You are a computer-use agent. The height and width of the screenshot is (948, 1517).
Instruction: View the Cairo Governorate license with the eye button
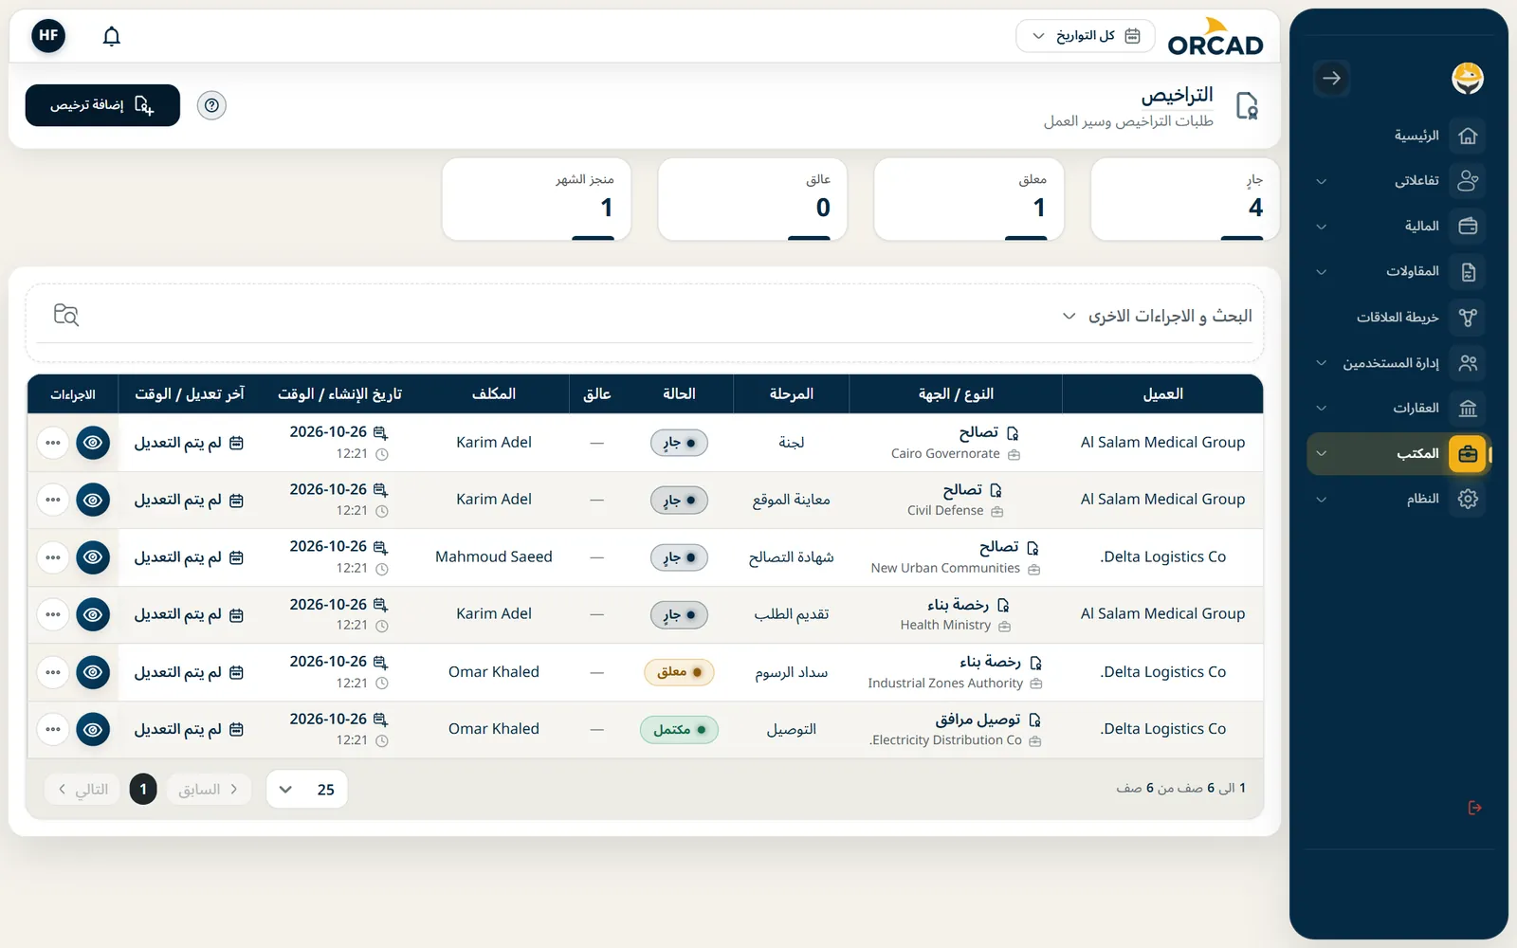[93, 443]
